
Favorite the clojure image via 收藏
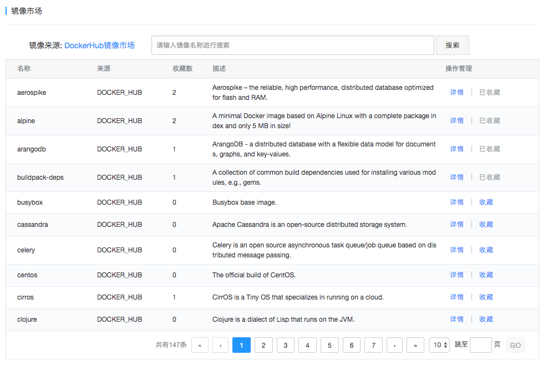click(486, 320)
